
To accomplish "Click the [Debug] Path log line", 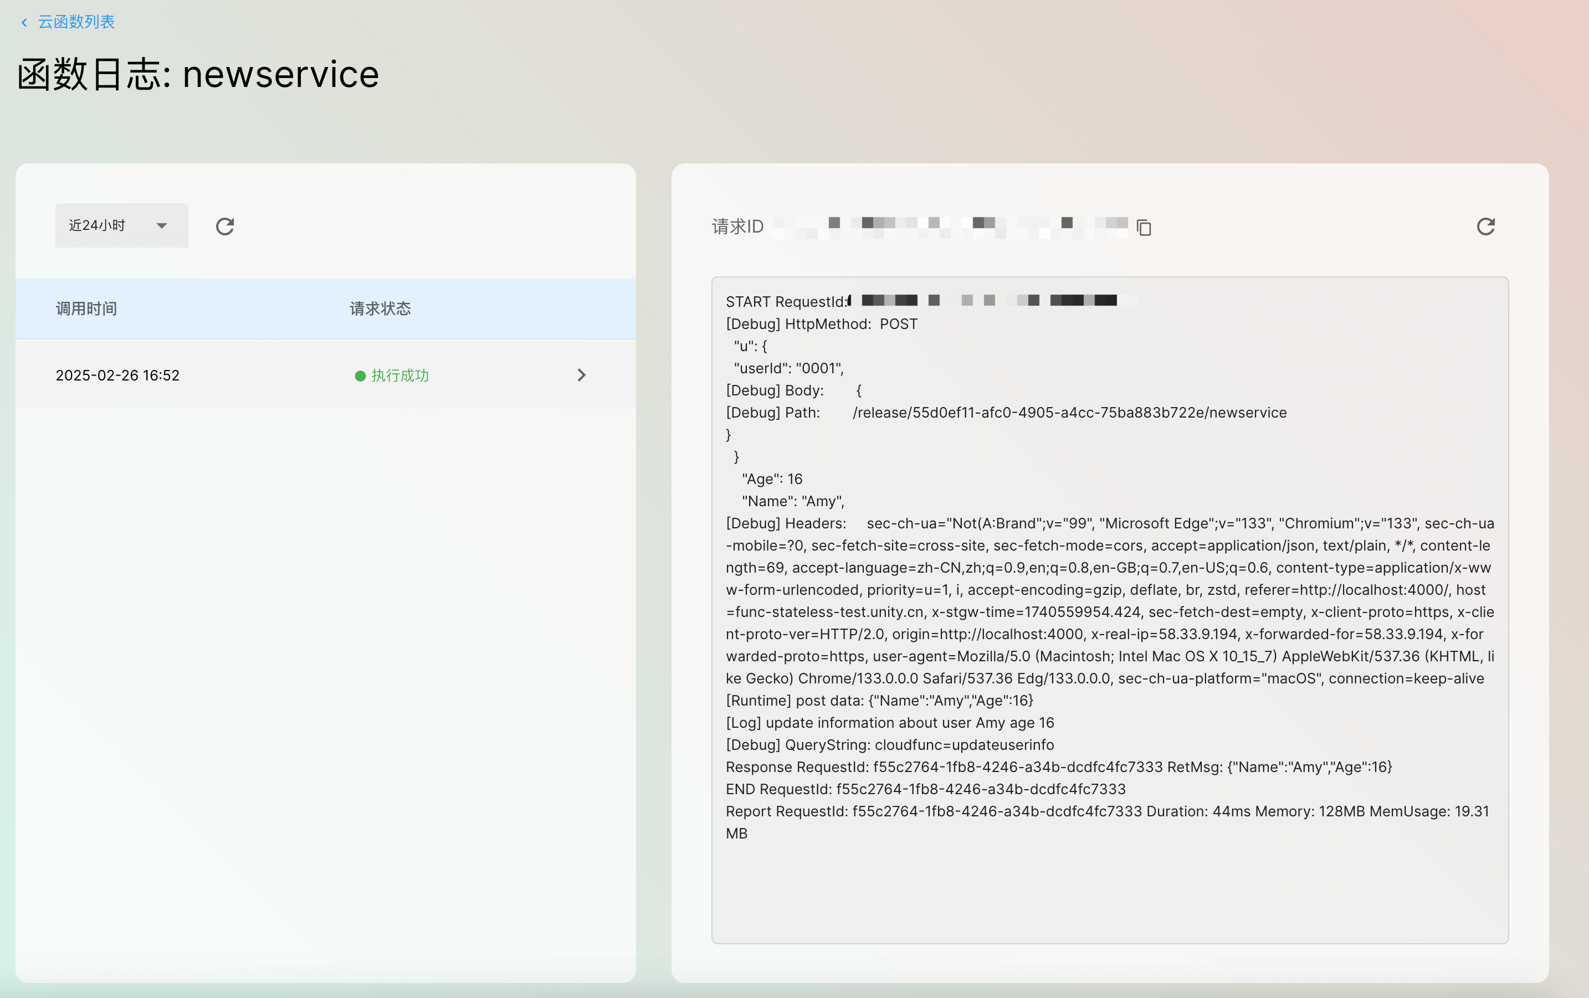I will tap(1006, 412).
